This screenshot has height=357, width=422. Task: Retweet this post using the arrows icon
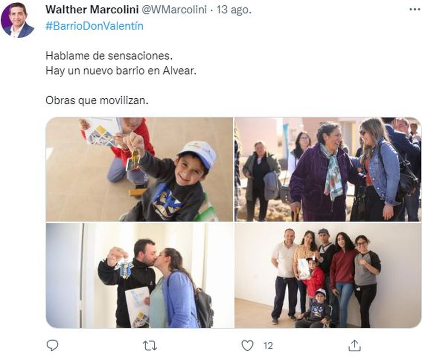150,346
